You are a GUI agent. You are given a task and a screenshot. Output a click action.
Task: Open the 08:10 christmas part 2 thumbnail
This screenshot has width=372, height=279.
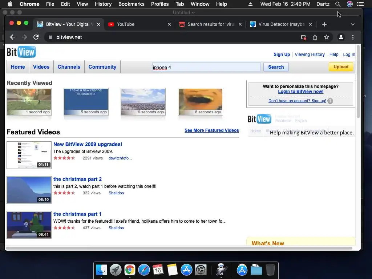pos(29,190)
